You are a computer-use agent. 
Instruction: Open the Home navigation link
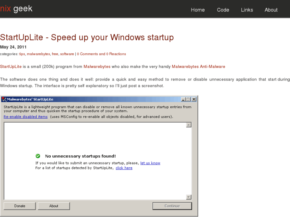click(198, 10)
